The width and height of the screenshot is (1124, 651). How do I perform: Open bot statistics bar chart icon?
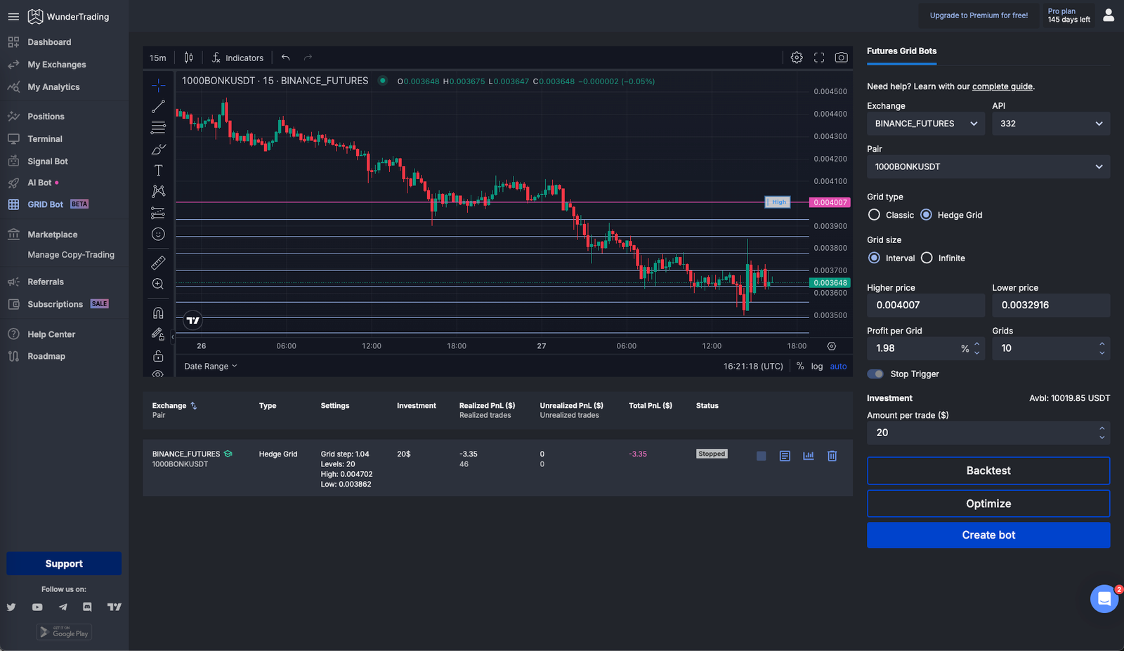pos(809,456)
